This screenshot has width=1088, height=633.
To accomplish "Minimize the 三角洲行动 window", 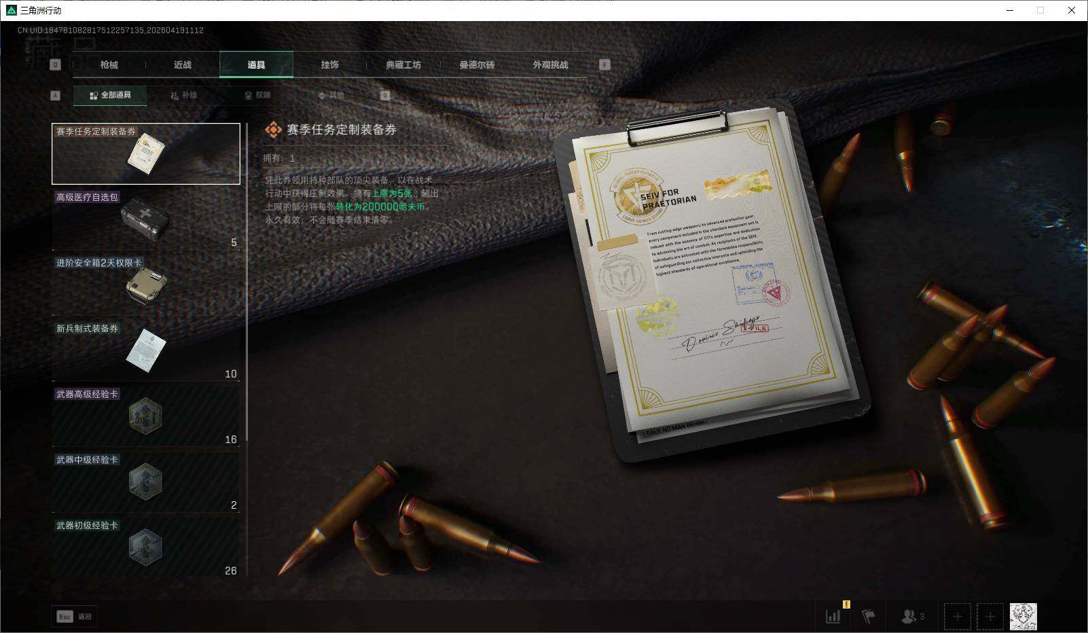I will [1009, 10].
